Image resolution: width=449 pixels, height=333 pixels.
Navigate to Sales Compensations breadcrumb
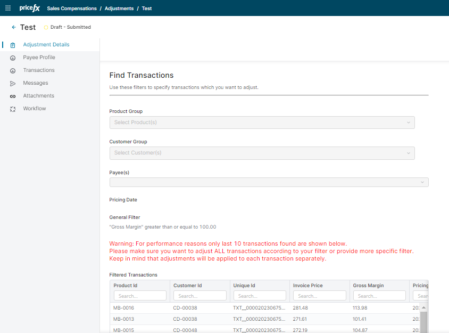72,9
